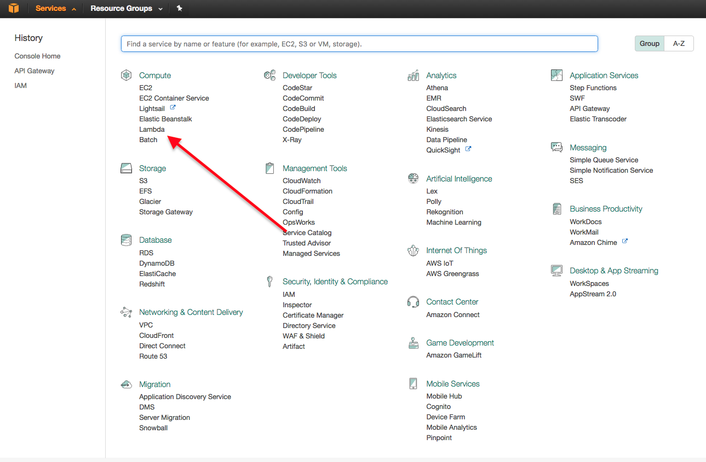
Task: Open the EC2 service
Action: pos(146,88)
